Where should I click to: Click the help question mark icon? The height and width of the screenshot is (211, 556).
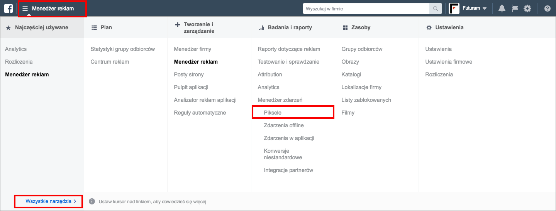click(547, 8)
